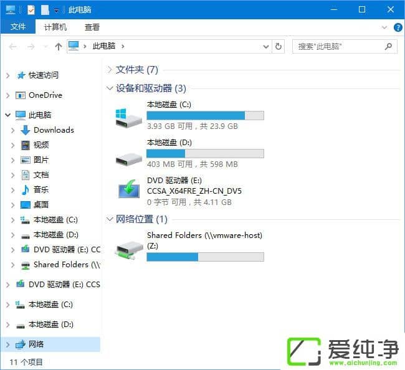Click the magnifier search icon
The height and width of the screenshot is (370, 405).
click(388, 47)
